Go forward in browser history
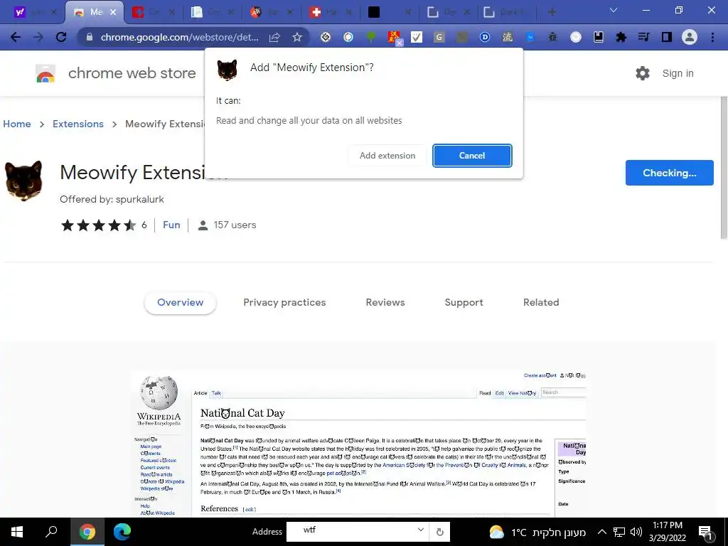 (x=38, y=37)
